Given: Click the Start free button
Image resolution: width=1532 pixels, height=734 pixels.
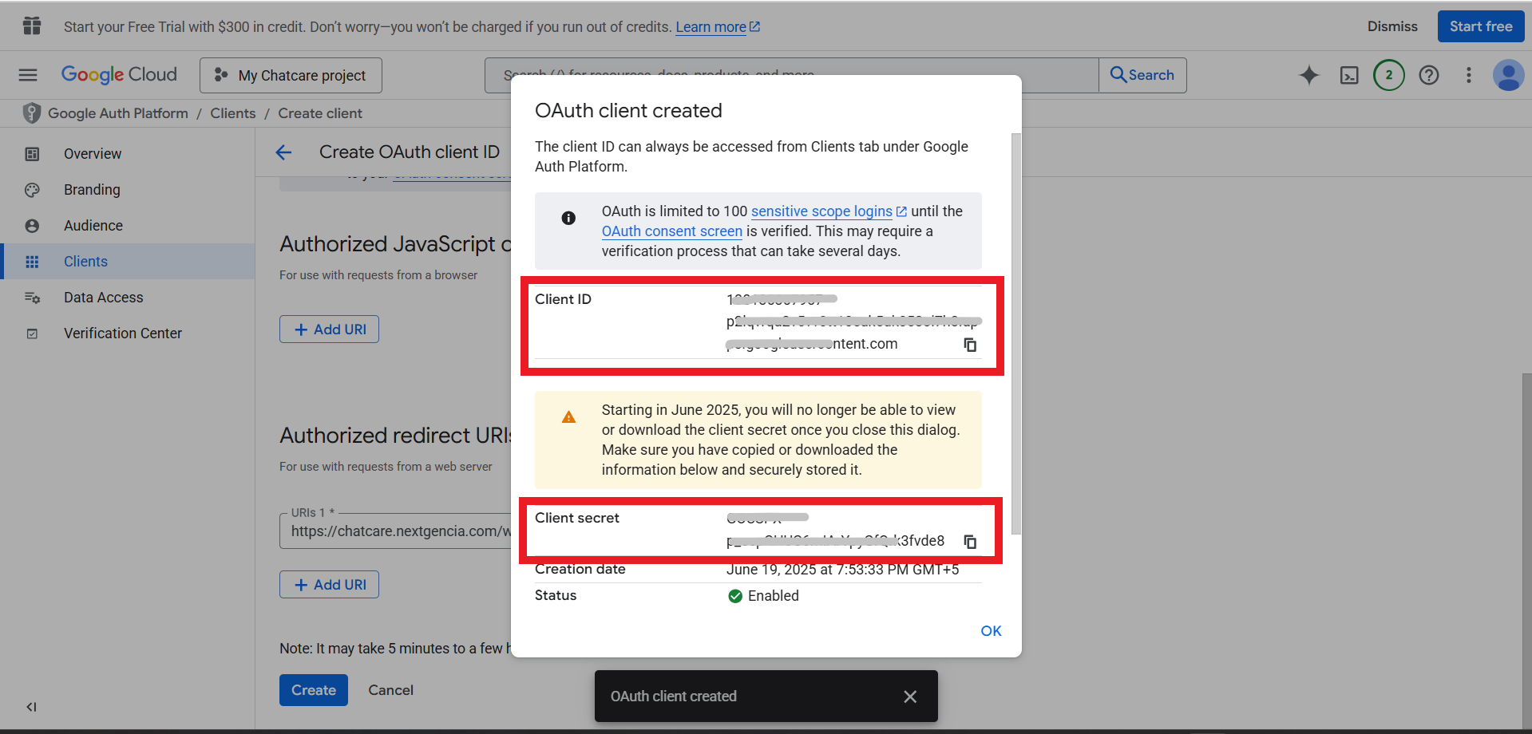Looking at the screenshot, I should [1481, 26].
